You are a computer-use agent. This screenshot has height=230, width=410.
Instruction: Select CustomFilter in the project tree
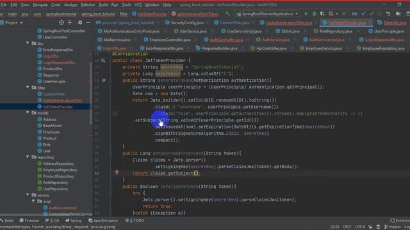(x=54, y=94)
